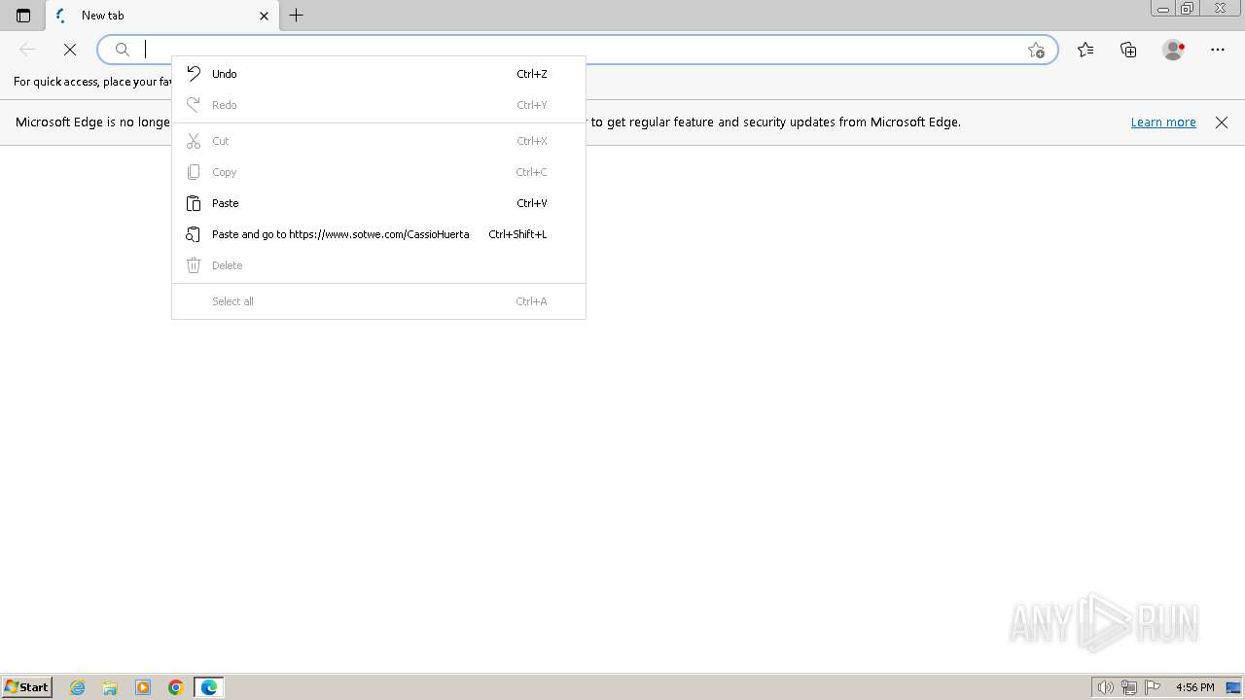The image size is (1245, 700).
Task: Choose Select all from context menu
Action: point(378,301)
